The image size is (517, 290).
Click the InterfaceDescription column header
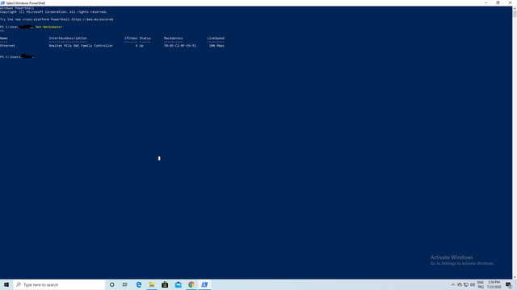coord(68,38)
